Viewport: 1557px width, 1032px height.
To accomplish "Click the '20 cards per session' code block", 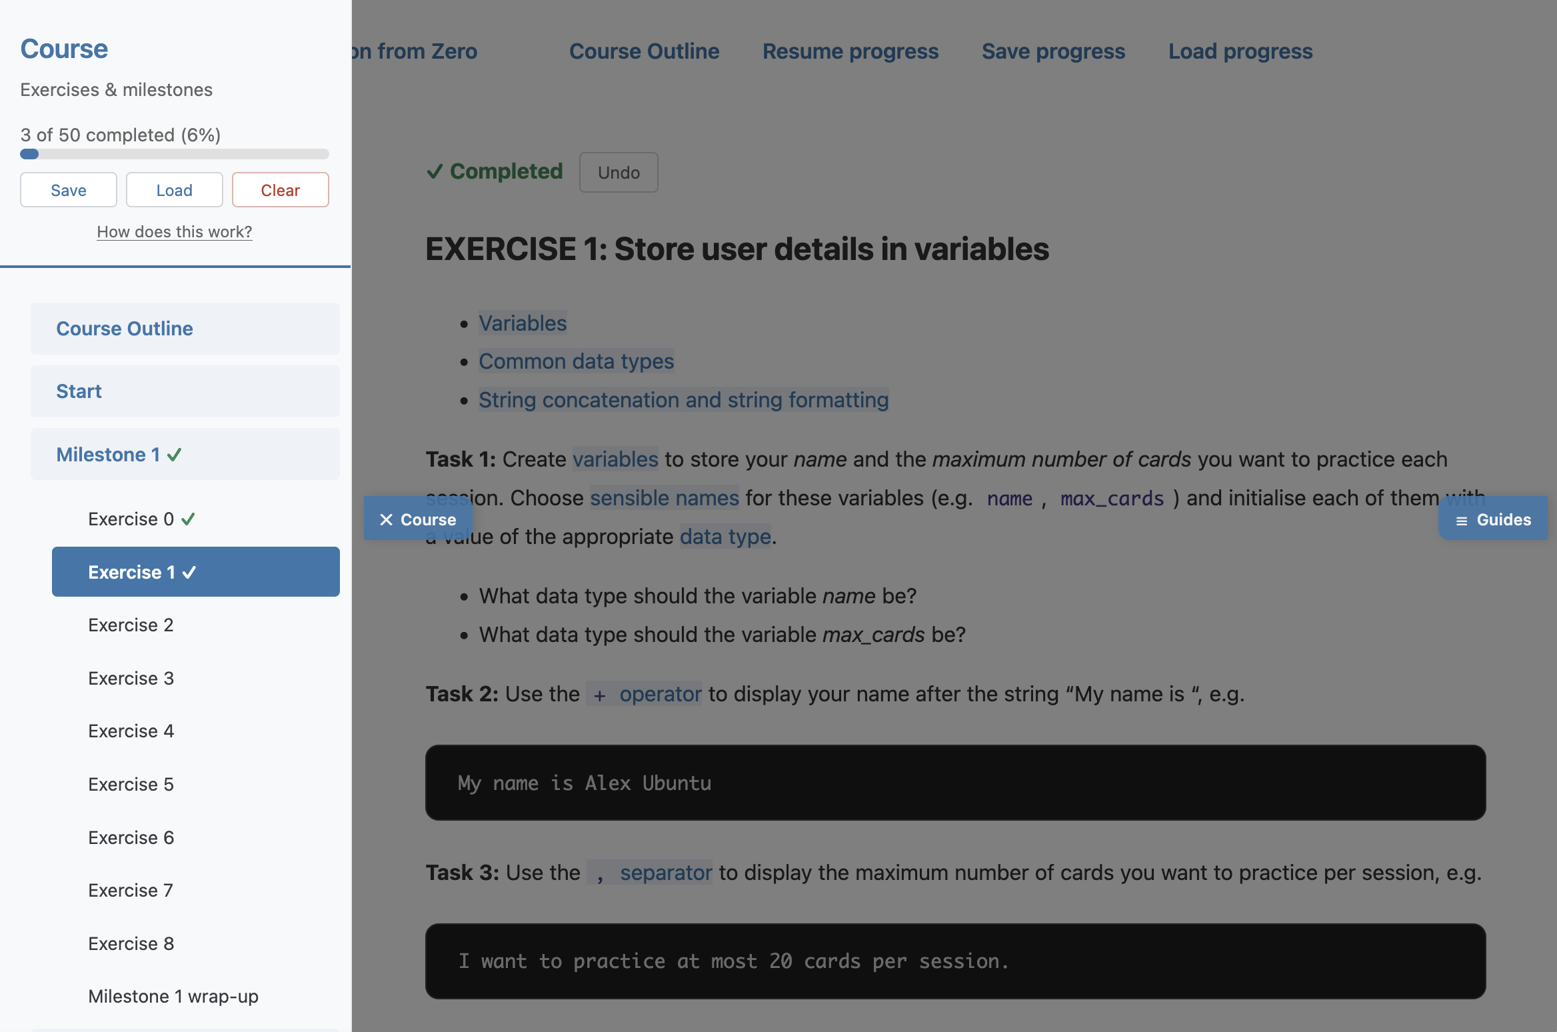I will pos(956,961).
